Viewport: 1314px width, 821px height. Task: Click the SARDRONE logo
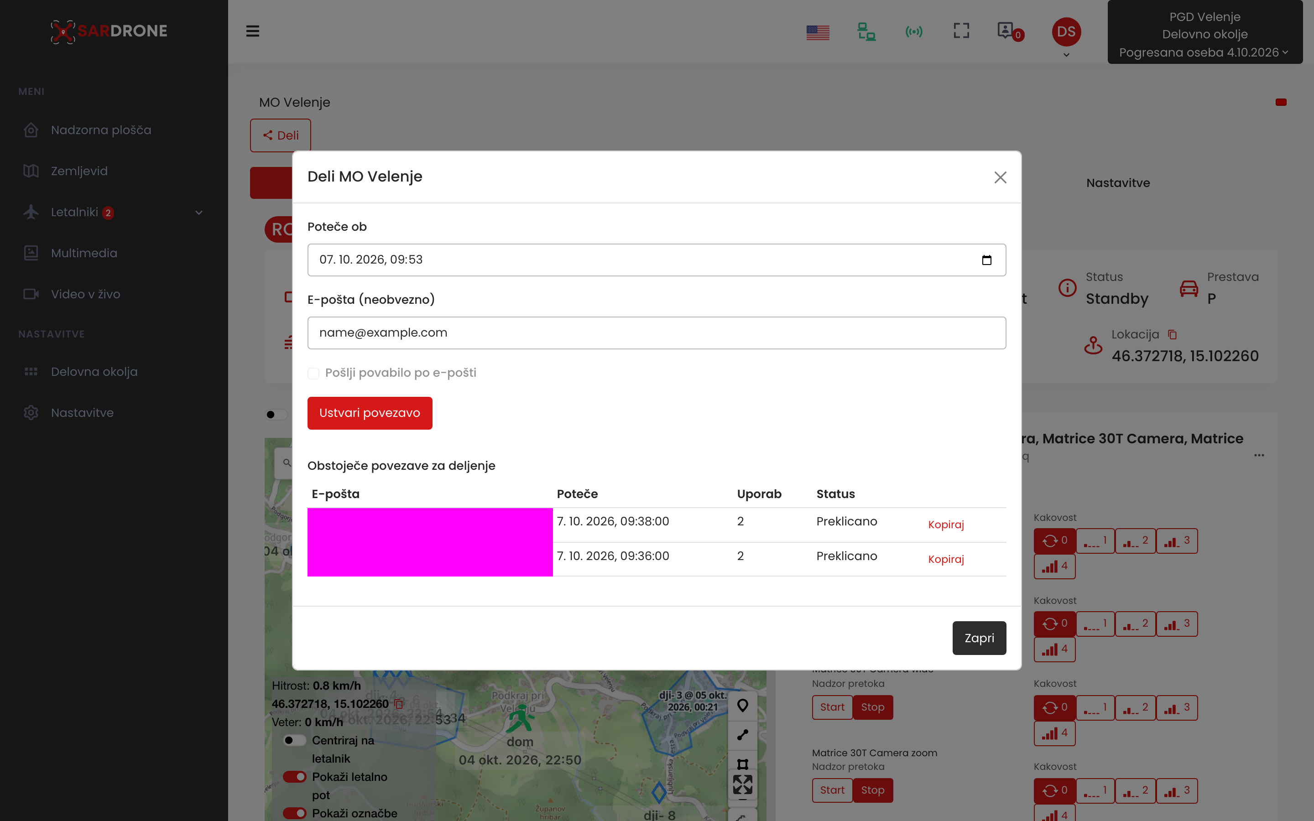(x=109, y=31)
